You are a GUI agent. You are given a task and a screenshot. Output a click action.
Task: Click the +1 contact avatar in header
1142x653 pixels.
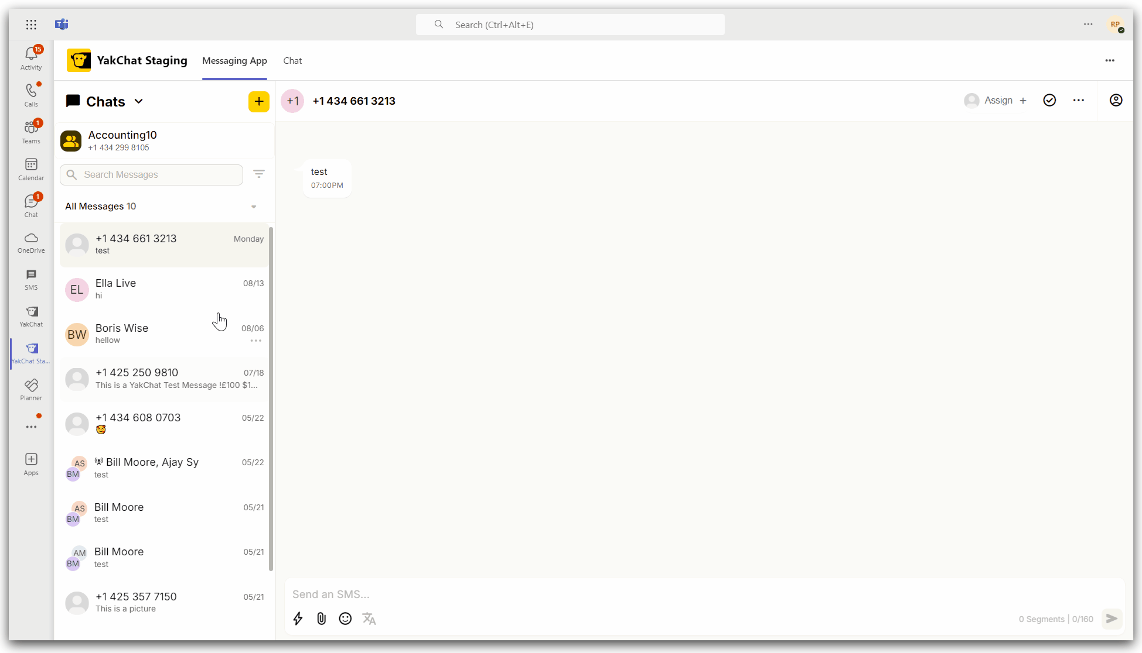[x=292, y=101]
